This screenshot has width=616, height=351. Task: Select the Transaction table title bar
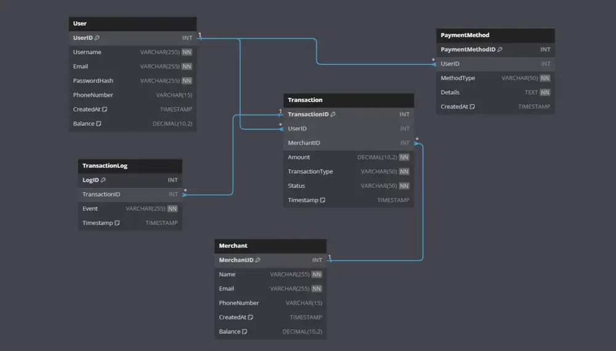(x=348, y=100)
